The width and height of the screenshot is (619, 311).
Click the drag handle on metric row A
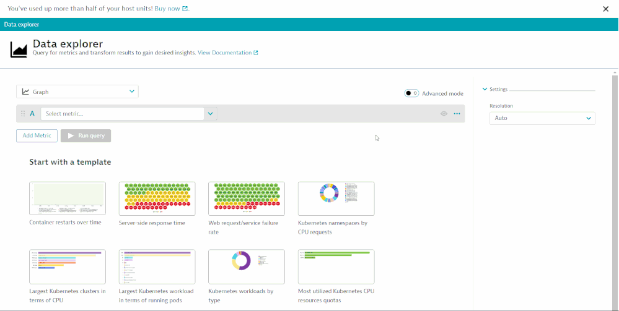point(23,114)
